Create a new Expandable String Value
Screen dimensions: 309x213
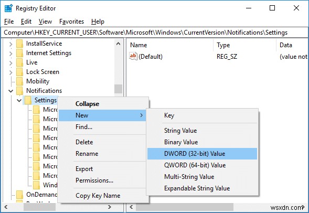pyautogui.click(x=202, y=188)
